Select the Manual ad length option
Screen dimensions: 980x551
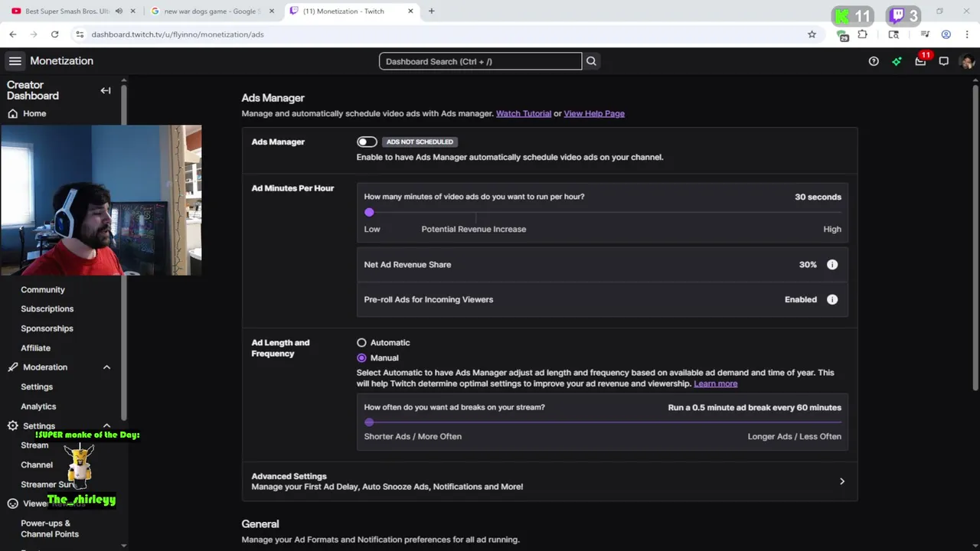point(361,358)
